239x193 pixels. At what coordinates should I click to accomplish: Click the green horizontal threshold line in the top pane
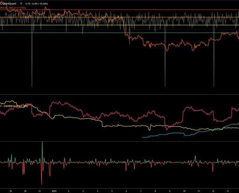tap(119, 33)
